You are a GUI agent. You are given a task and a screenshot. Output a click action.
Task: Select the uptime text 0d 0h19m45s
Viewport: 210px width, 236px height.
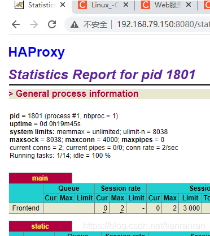60,124
